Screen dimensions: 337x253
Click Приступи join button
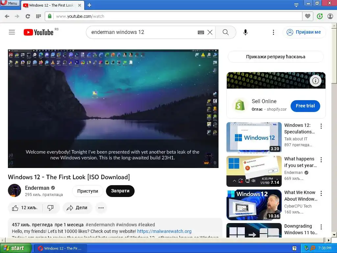(x=88, y=191)
